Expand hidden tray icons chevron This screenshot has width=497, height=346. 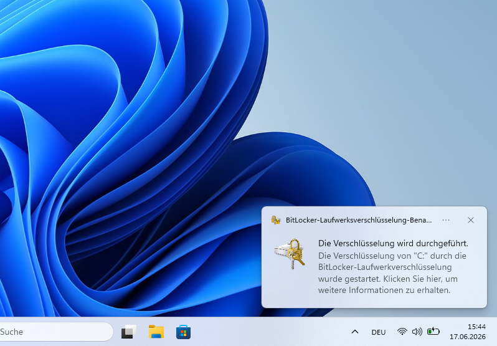pyautogui.click(x=355, y=332)
